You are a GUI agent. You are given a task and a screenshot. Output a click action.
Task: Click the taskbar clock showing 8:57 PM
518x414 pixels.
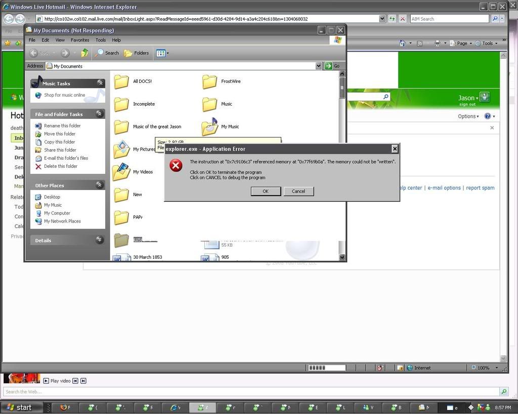503,408
